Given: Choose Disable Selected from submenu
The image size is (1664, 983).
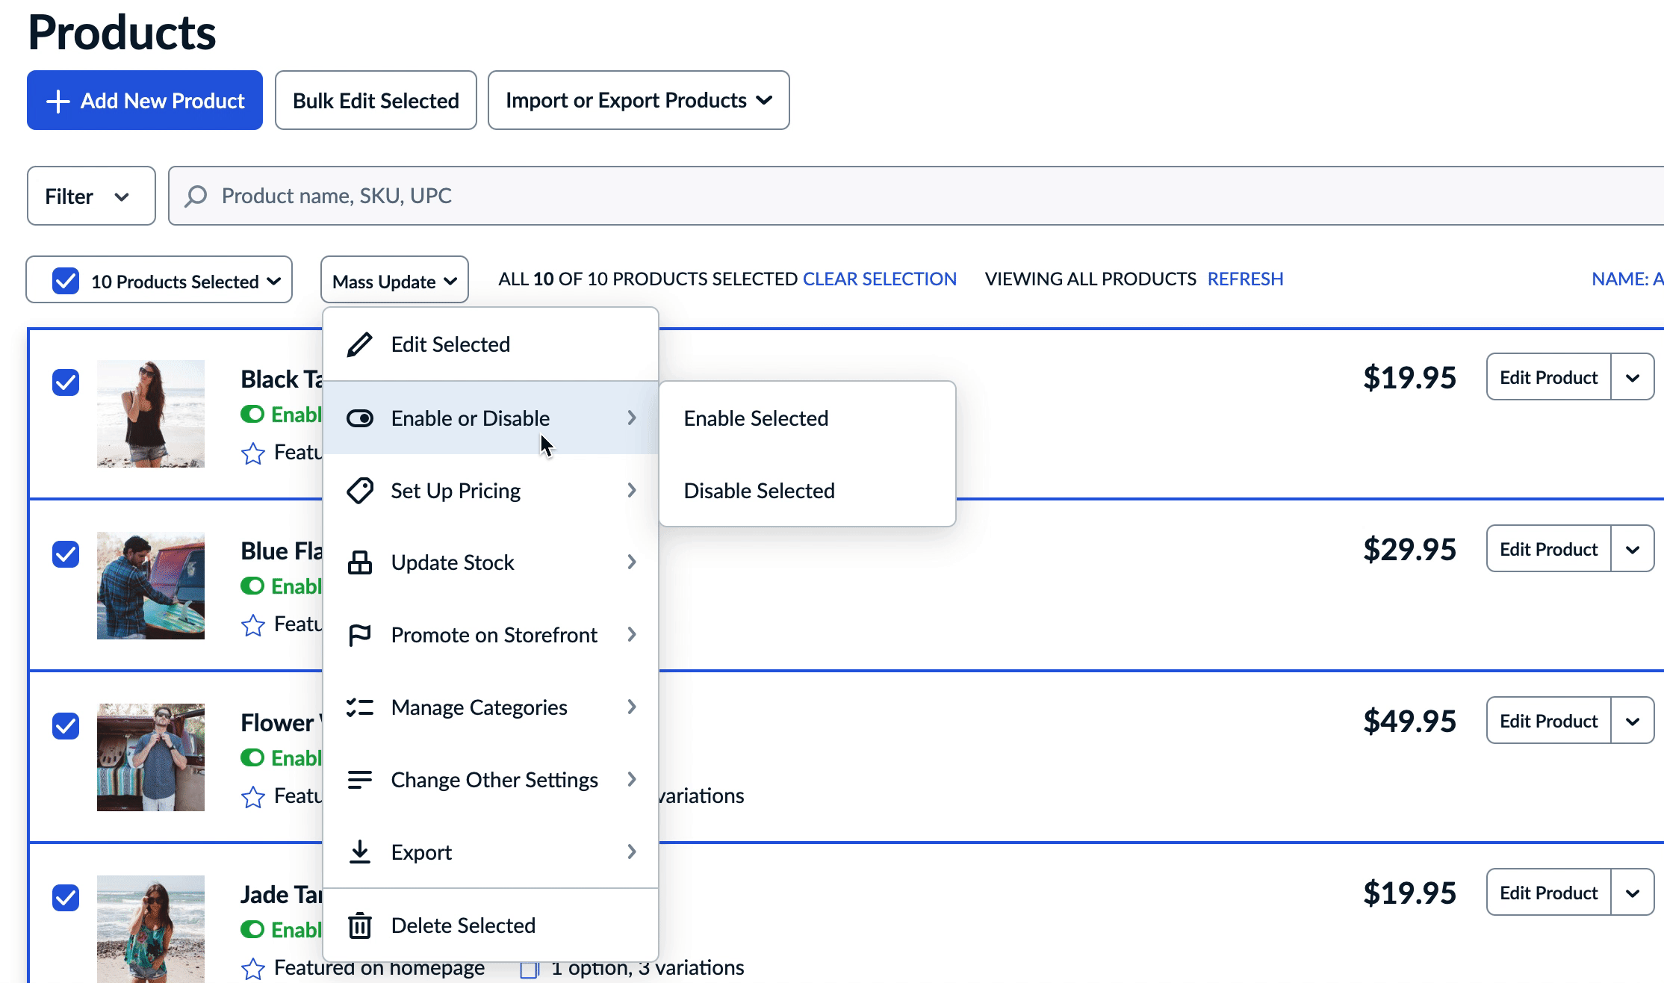Looking at the screenshot, I should (759, 491).
